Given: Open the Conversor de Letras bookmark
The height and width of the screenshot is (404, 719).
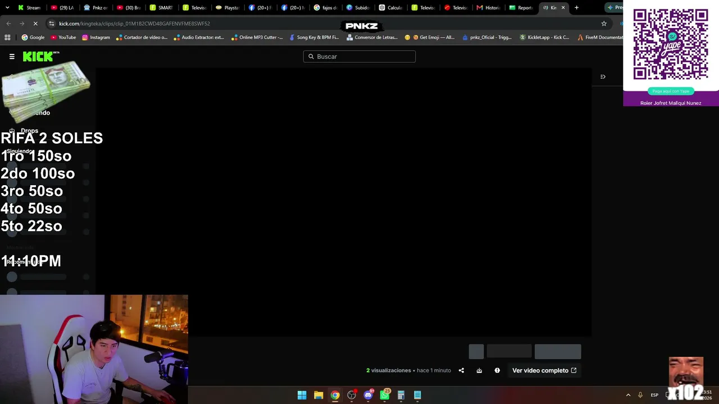Looking at the screenshot, I should tap(372, 38).
